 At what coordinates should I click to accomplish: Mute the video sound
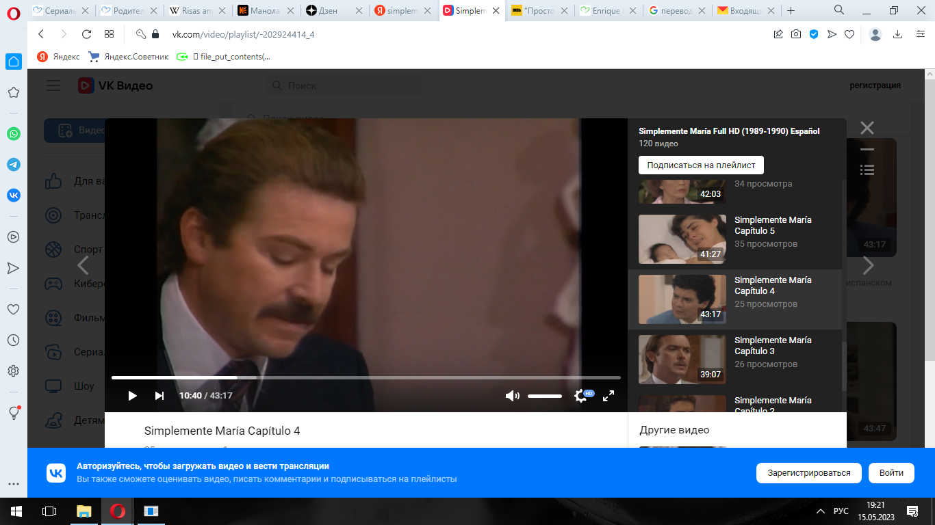[512, 396]
